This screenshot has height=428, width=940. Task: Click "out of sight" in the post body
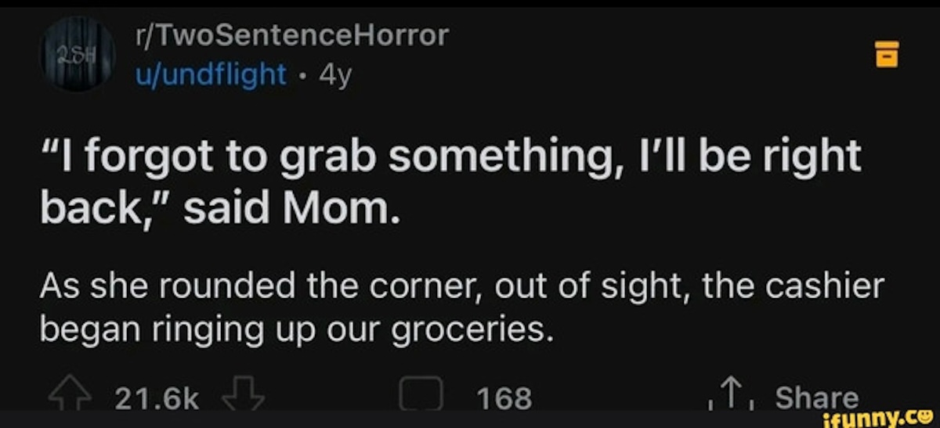coord(591,288)
